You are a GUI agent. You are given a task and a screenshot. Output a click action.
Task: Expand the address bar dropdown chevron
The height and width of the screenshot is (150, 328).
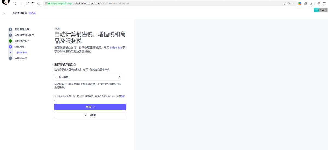point(293,4)
